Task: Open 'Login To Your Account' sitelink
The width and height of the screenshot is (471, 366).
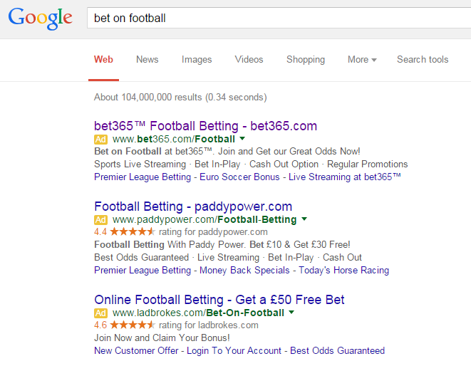Action: pos(234,350)
